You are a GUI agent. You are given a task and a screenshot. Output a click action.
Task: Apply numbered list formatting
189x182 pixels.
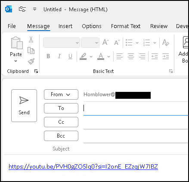tap(146, 43)
